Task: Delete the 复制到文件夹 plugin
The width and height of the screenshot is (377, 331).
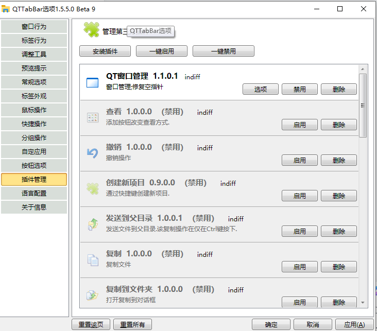Action: pyautogui.click(x=339, y=302)
